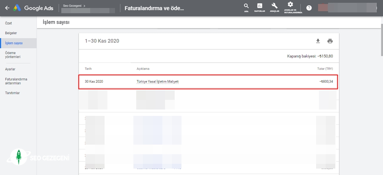Open the search tool labeled ARA
The image size is (383, 175).
(246, 8)
